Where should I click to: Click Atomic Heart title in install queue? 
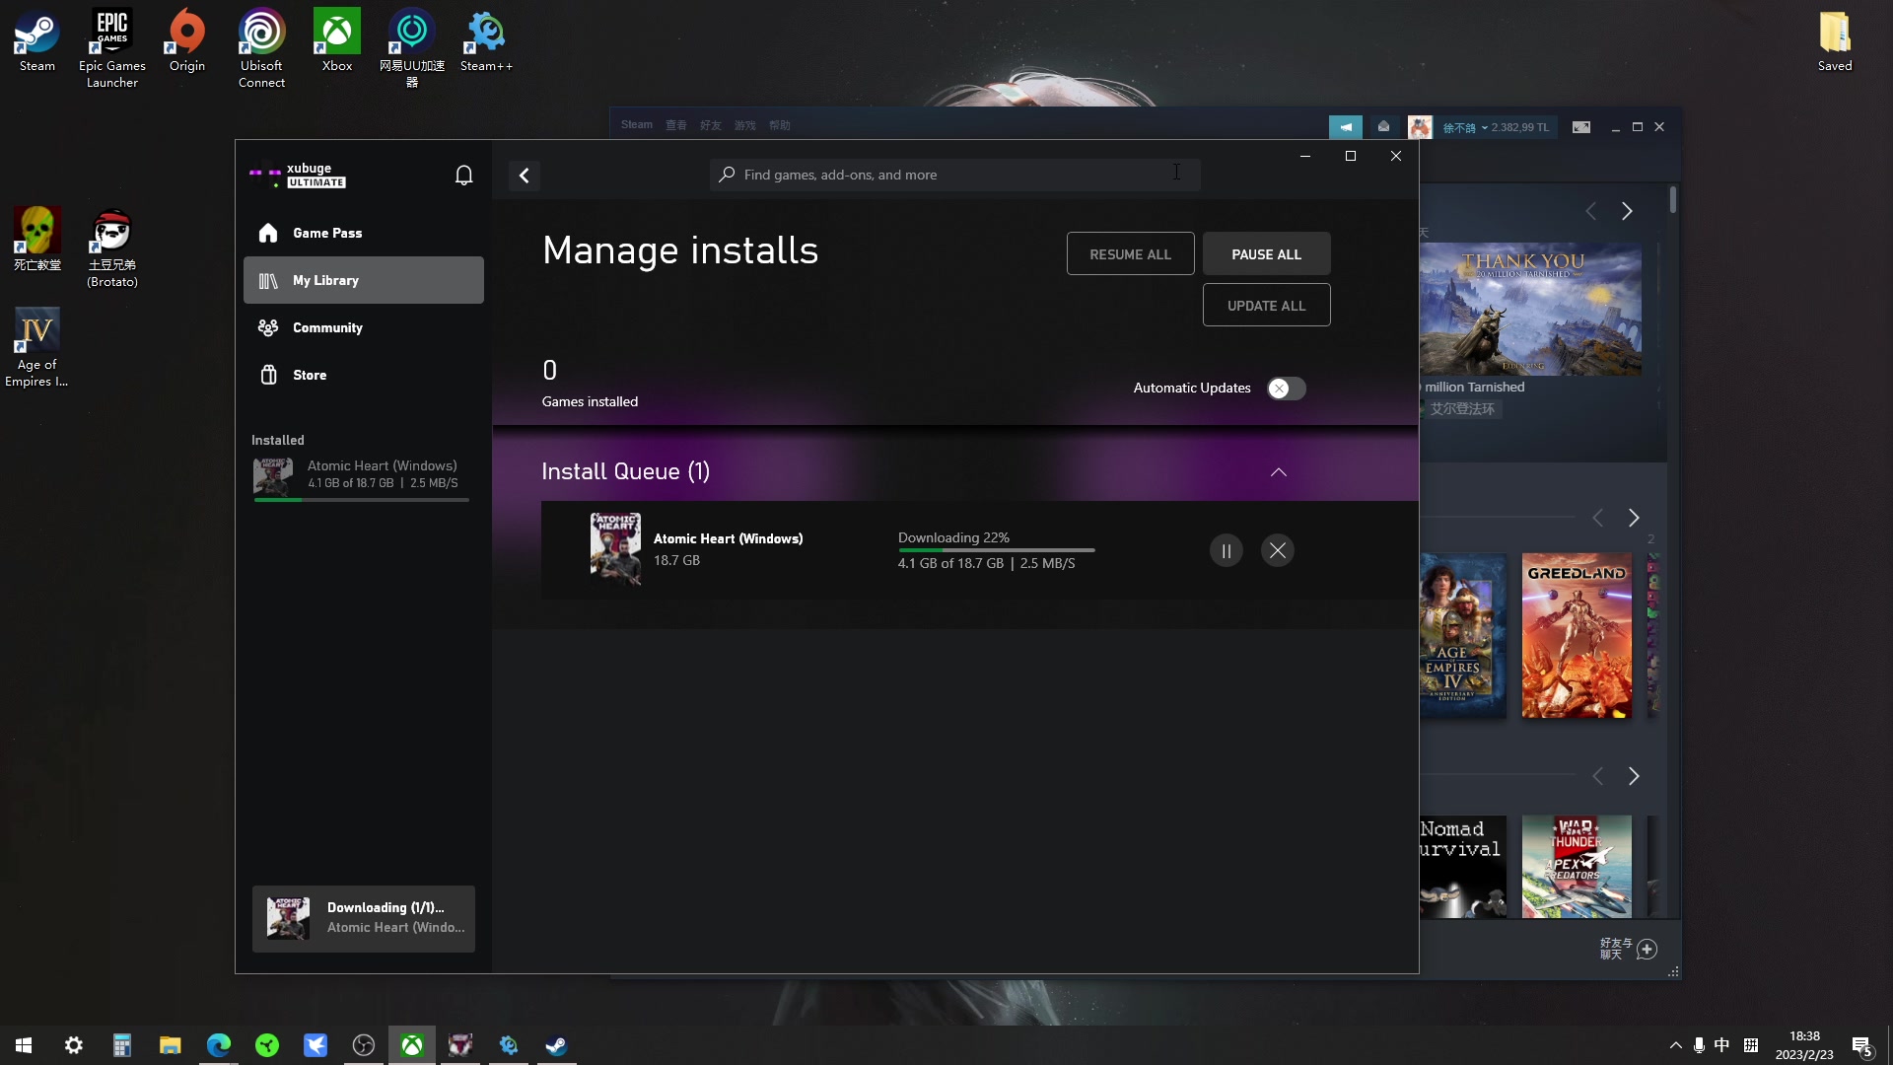tap(728, 538)
